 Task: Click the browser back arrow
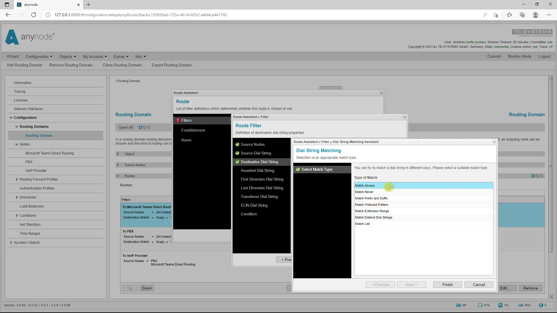(8, 15)
